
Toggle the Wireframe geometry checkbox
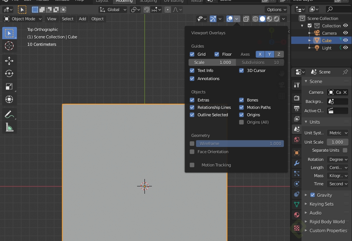click(192, 143)
